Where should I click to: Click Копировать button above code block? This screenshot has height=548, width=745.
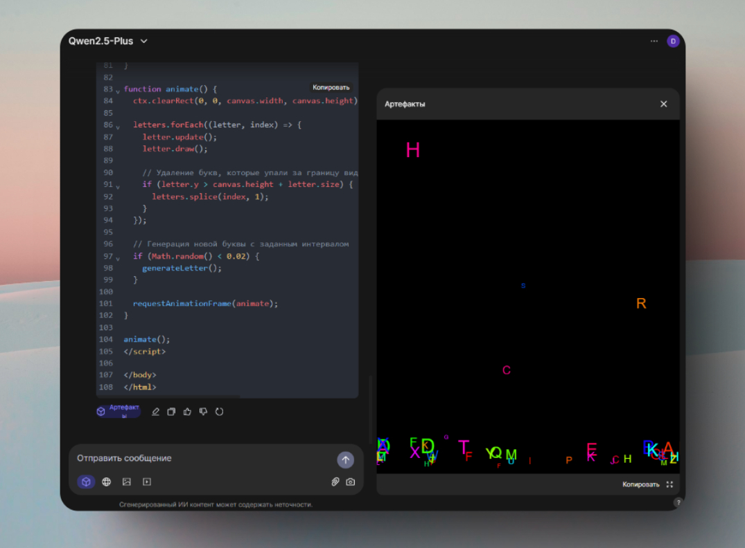click(331, 88)
